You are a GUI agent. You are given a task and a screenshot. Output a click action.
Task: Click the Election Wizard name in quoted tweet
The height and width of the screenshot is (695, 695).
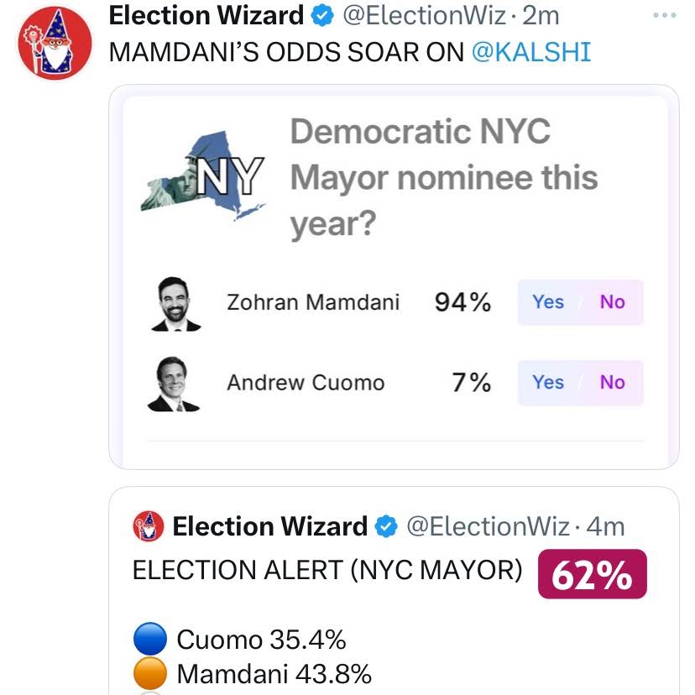tap(269, 526)
